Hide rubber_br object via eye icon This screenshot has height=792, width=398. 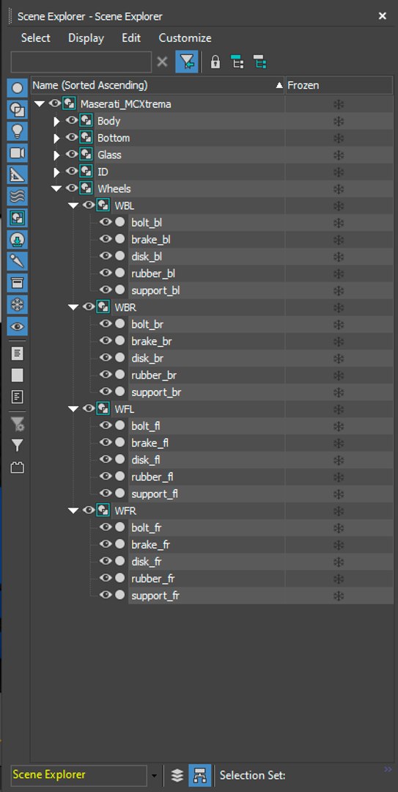(106, 375)
